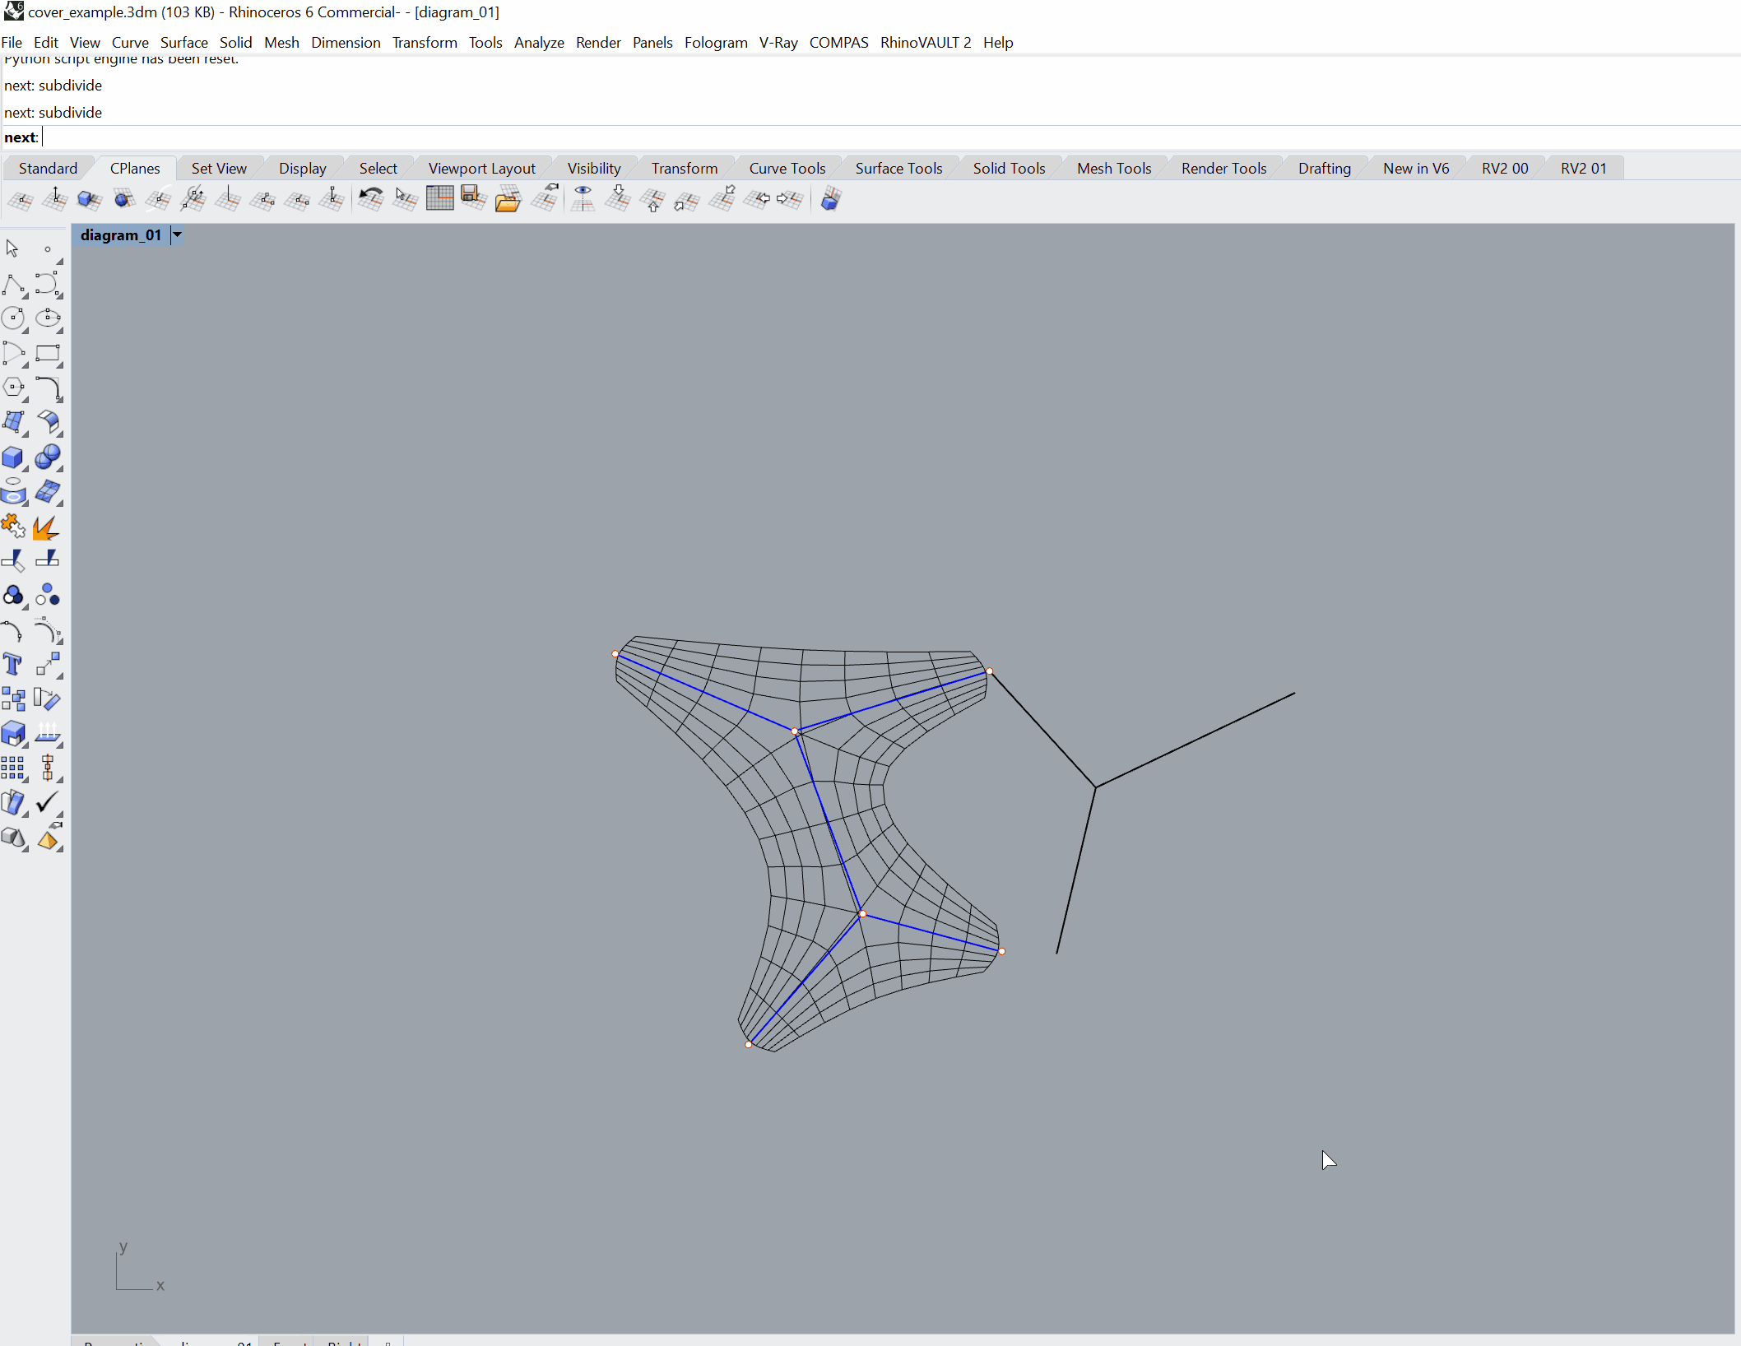Click the Set CPlane to object cube icon

(x=89, y=198)
